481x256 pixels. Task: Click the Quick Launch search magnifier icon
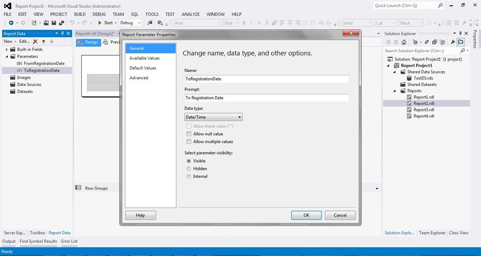[x=440, y=6]
